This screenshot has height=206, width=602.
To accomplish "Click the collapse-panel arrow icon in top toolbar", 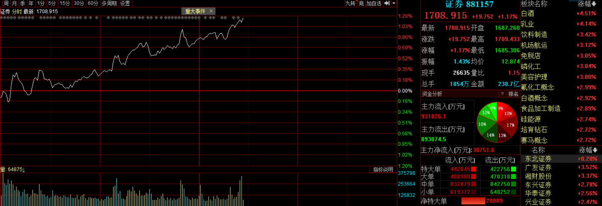I will 387,3.
